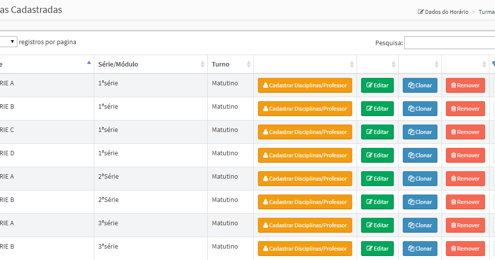The width and height of the screenshot is (495, 260).
Task: Clone the second 1ªsérie row
Action: point(420,109)
